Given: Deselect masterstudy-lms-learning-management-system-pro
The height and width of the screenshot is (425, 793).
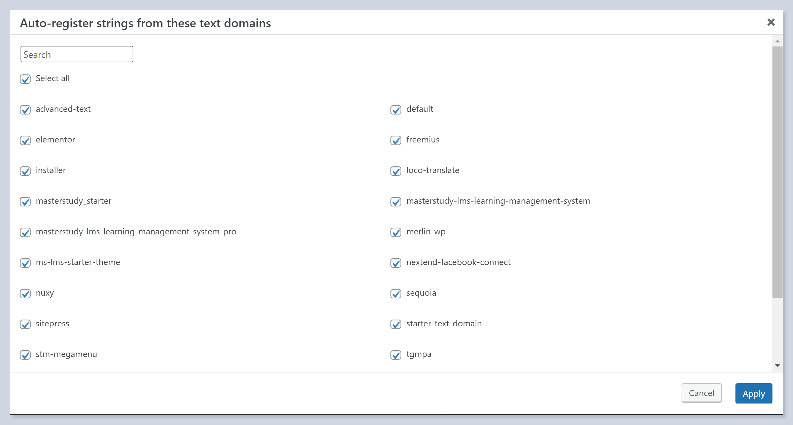Looking at the screenshot, I should [x=25, y=232].
